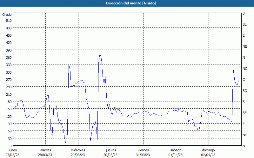Select the 'martes' day label

46,150
